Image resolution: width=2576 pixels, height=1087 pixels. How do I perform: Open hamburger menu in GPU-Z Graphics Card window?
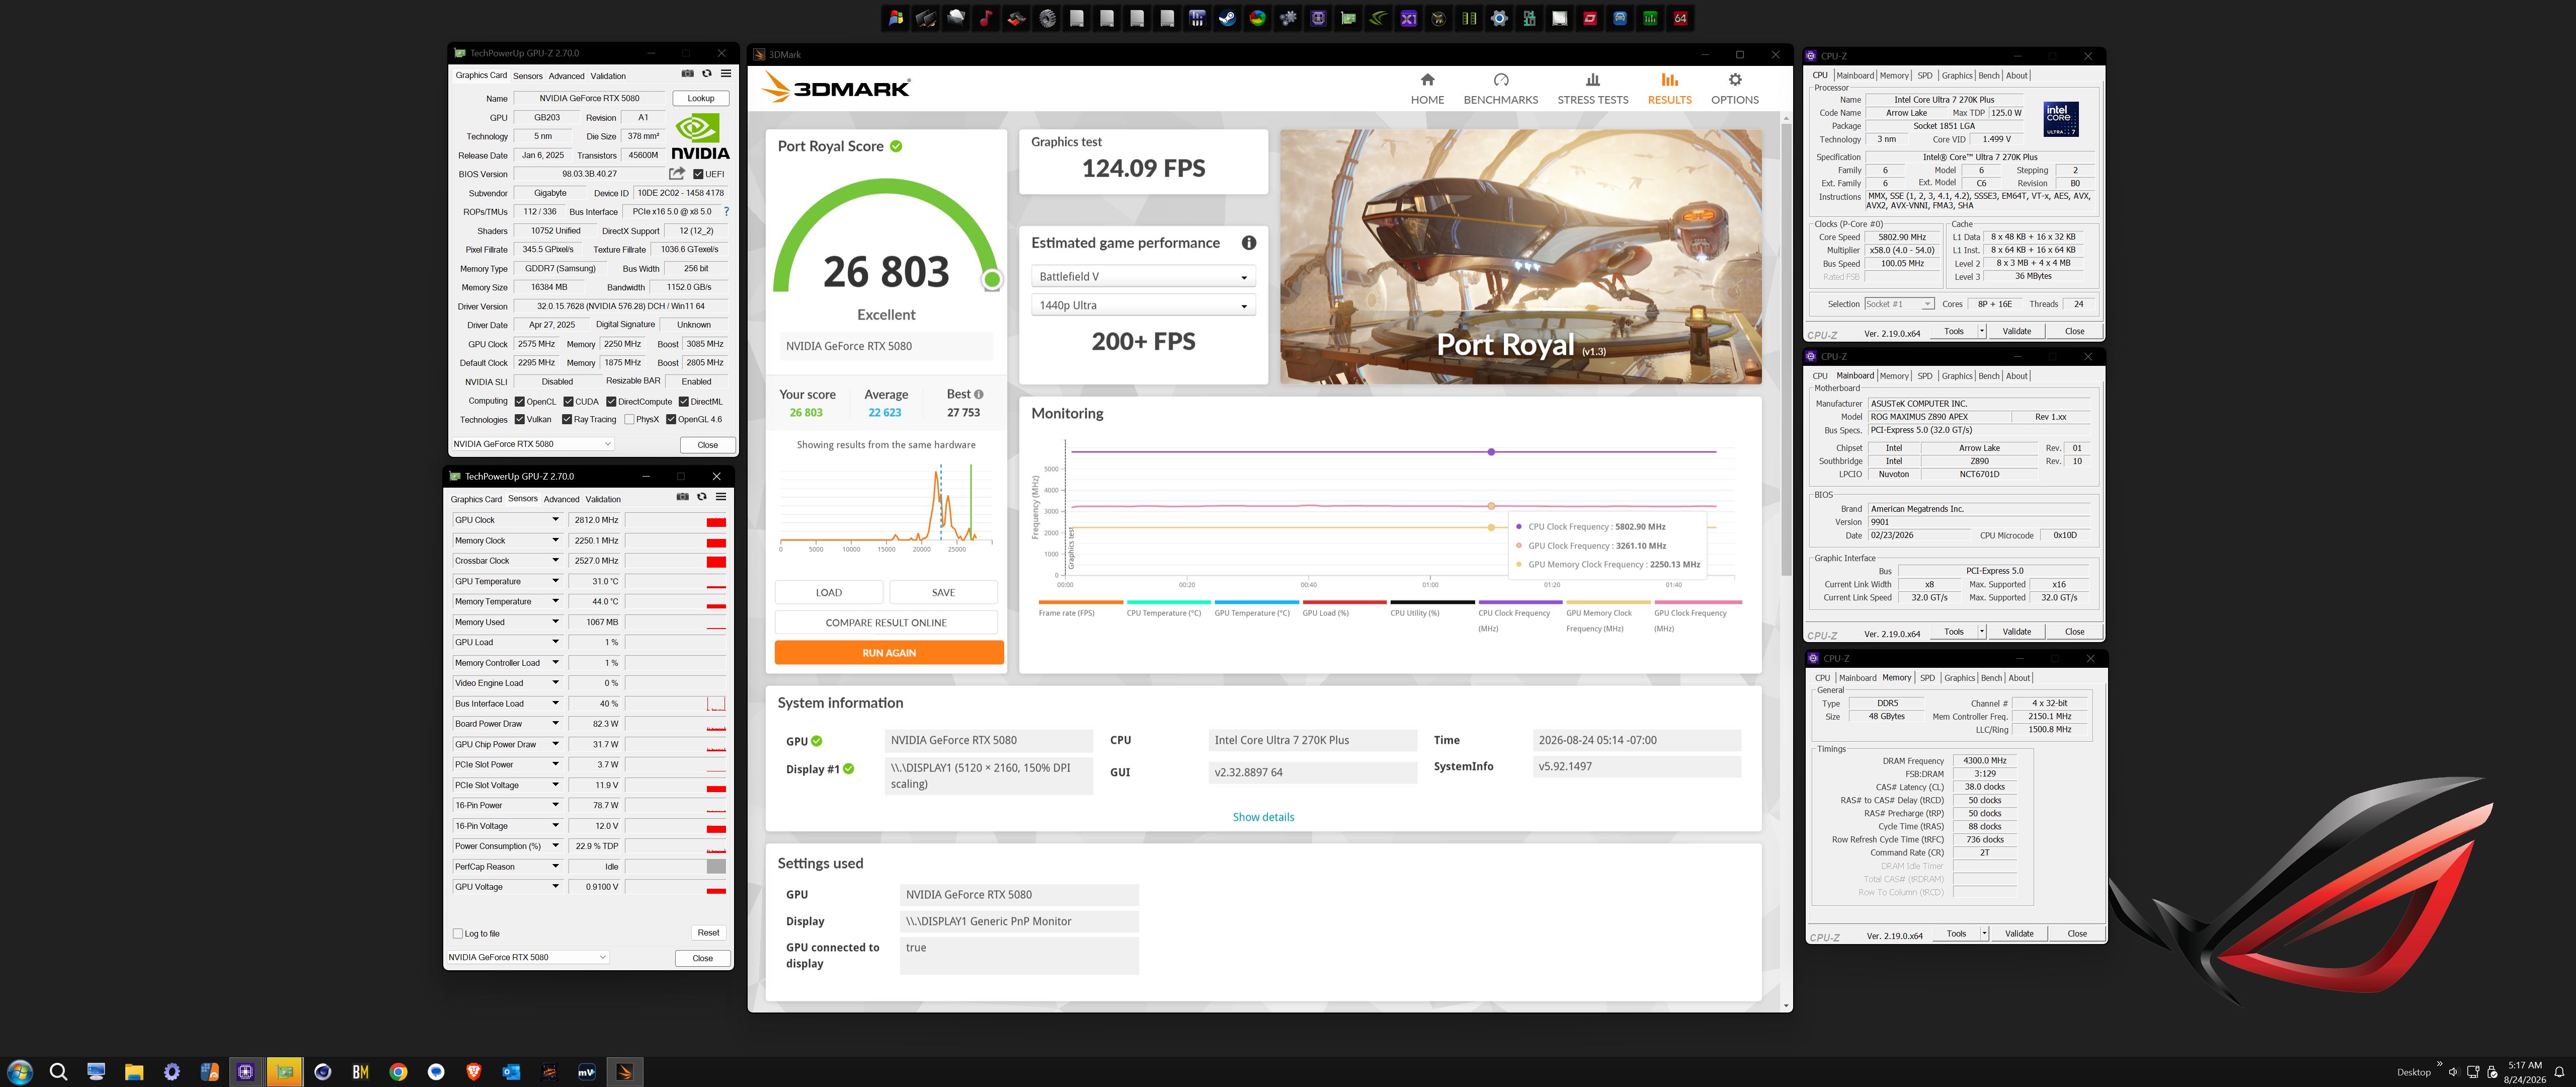(726, 74)
